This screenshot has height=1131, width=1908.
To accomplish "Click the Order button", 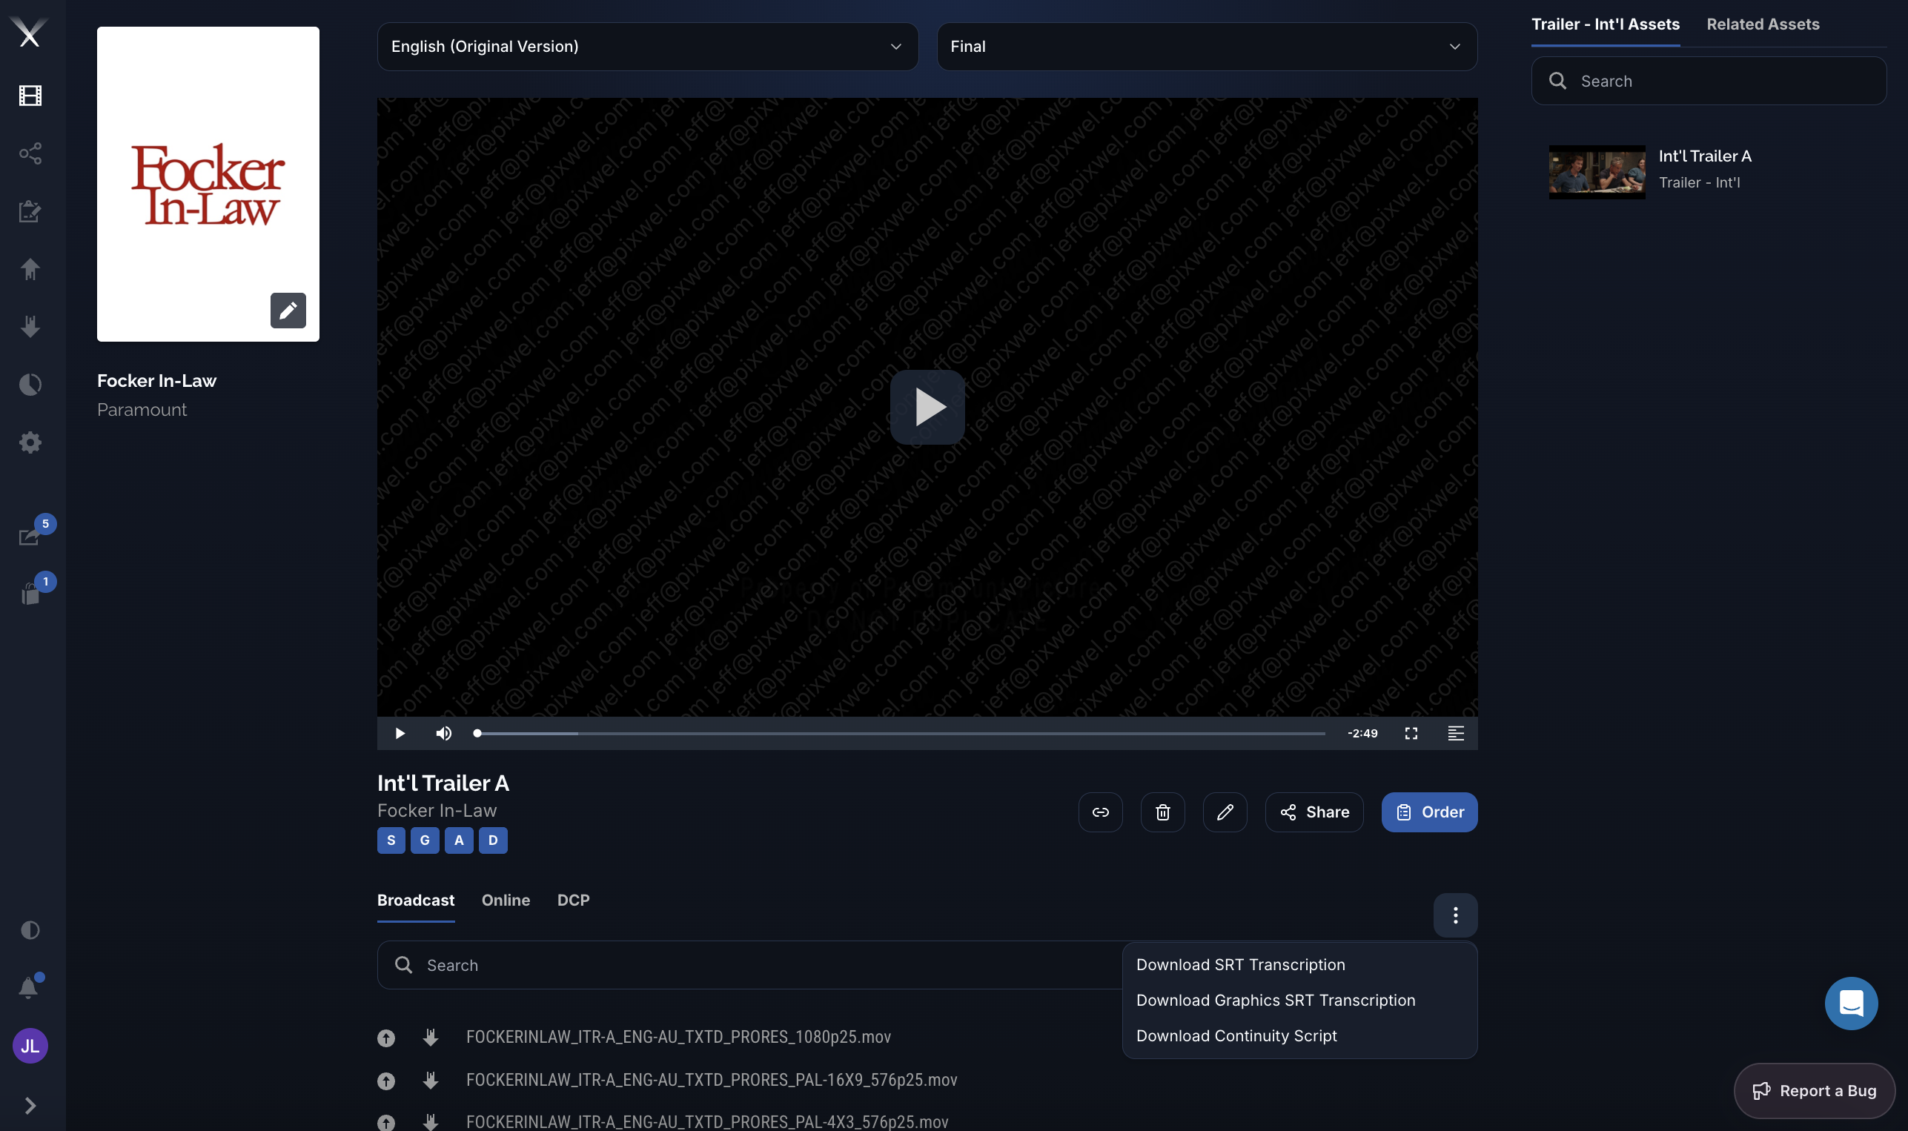I will (x=1428, y=812).
